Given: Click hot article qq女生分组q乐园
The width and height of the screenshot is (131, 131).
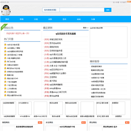Looking at the screenshot, I should [x=13, y=45].
